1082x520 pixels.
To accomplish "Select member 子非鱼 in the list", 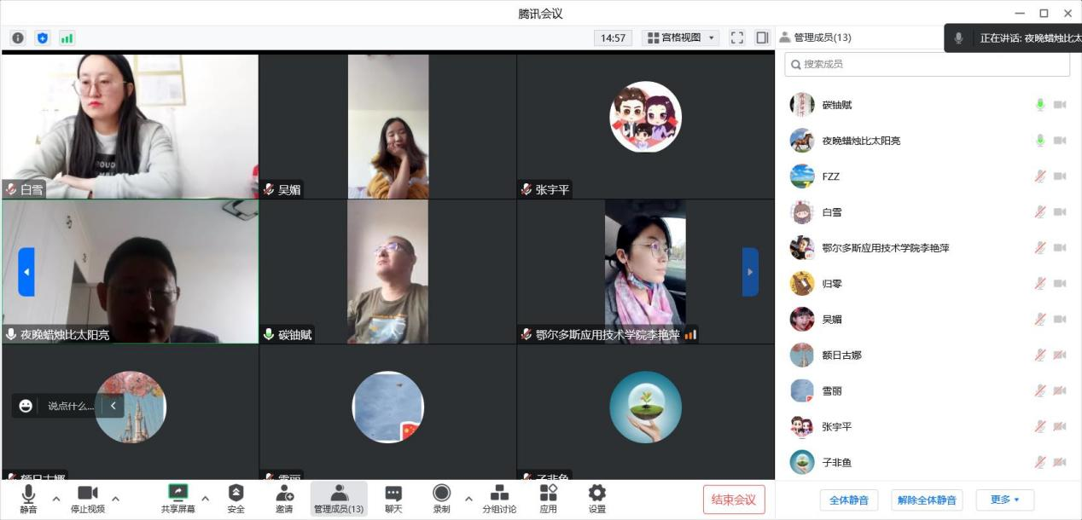I will (928, 463).
